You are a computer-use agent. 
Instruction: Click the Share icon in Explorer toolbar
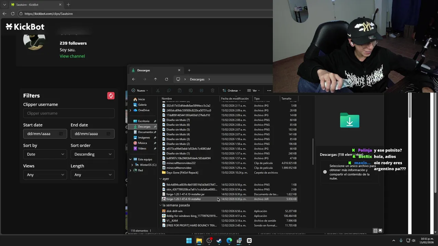click(x=202, y=91)
